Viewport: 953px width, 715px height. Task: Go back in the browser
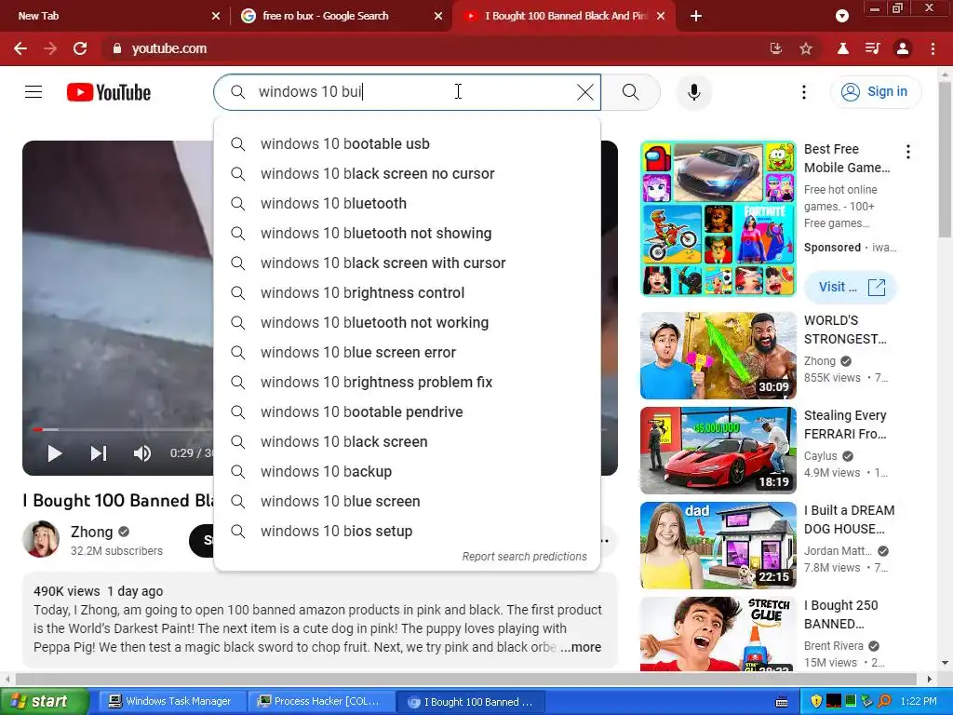[x=20, y=48]
